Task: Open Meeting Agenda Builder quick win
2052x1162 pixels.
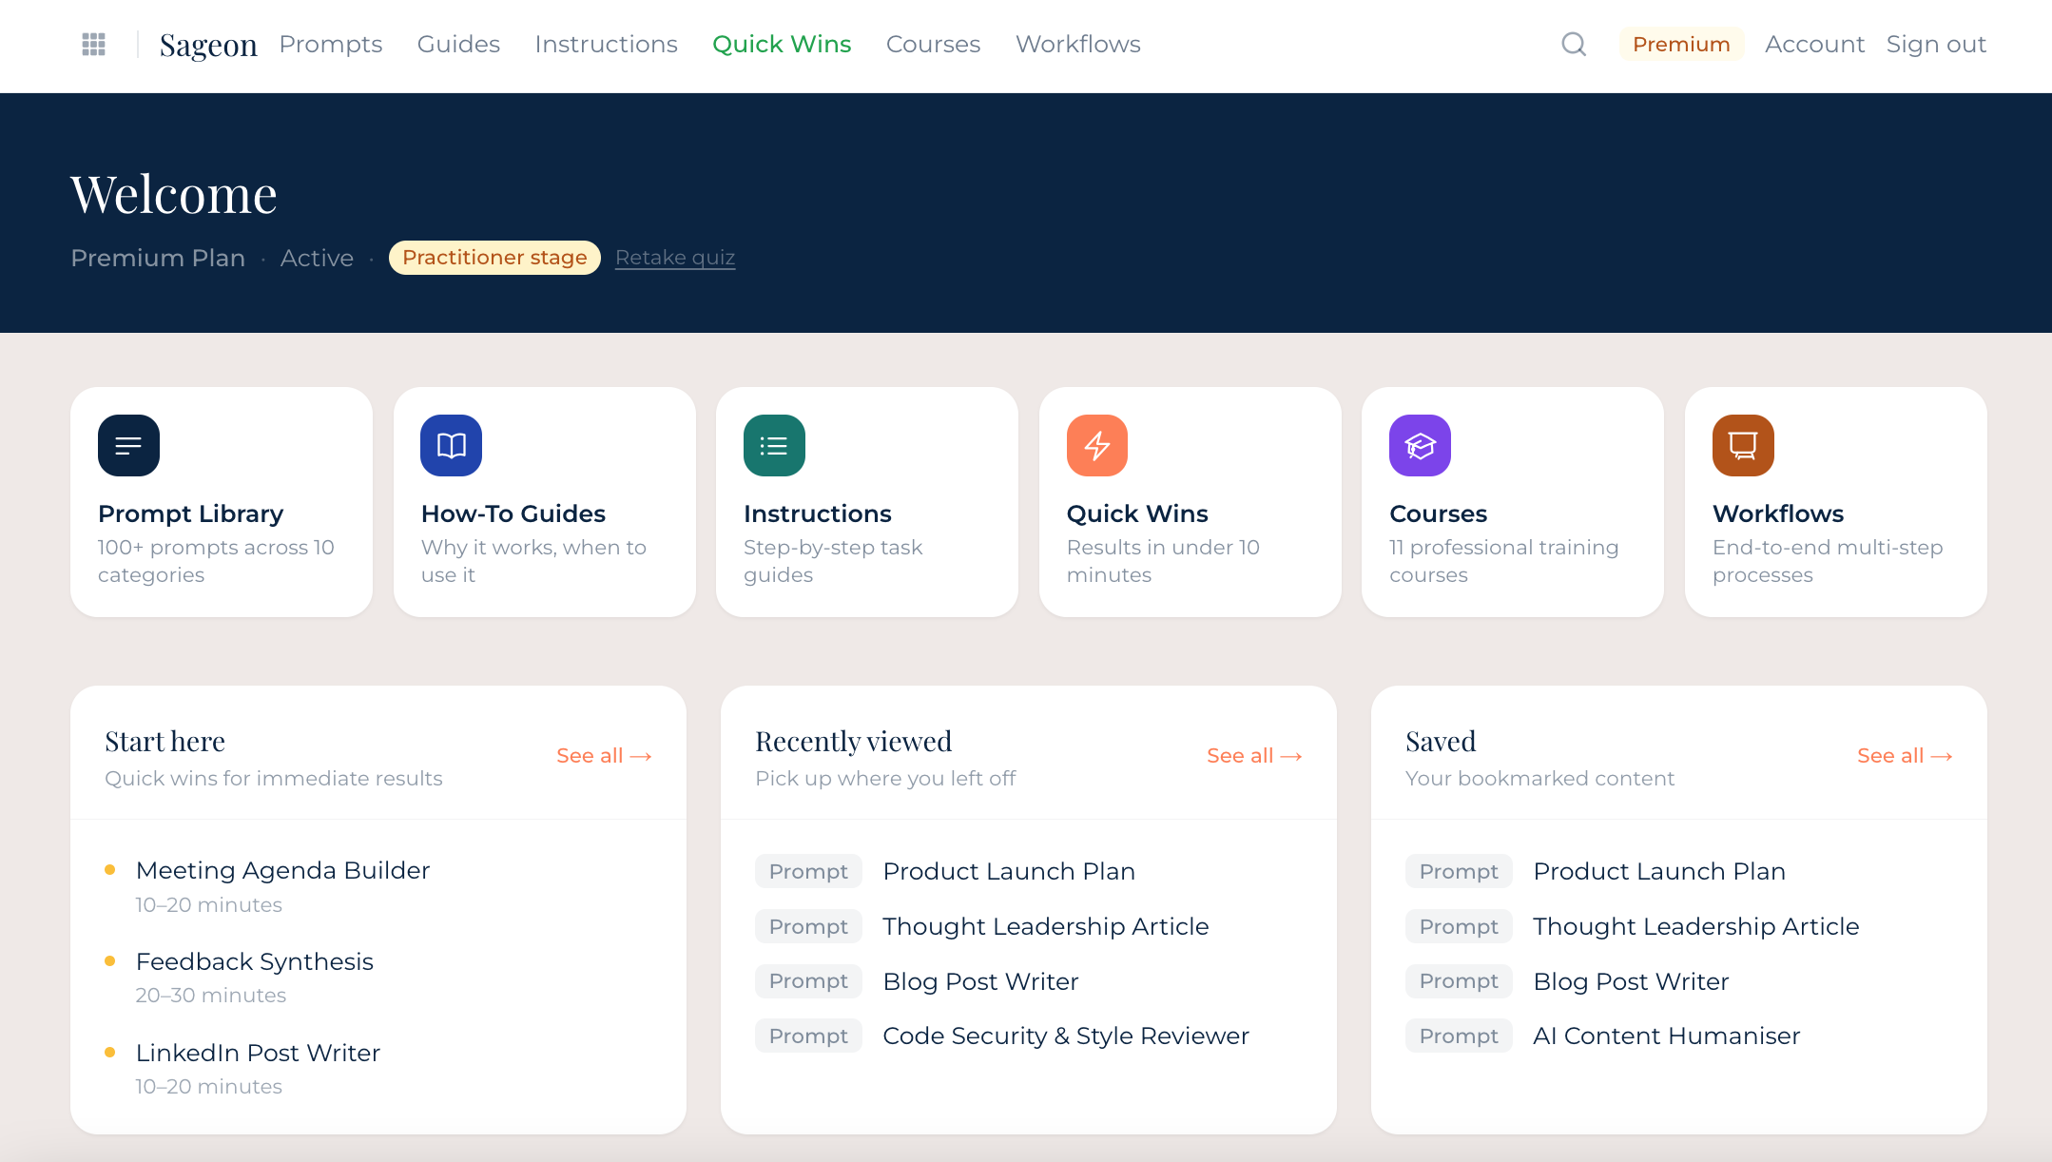Action: coord(282,870)
